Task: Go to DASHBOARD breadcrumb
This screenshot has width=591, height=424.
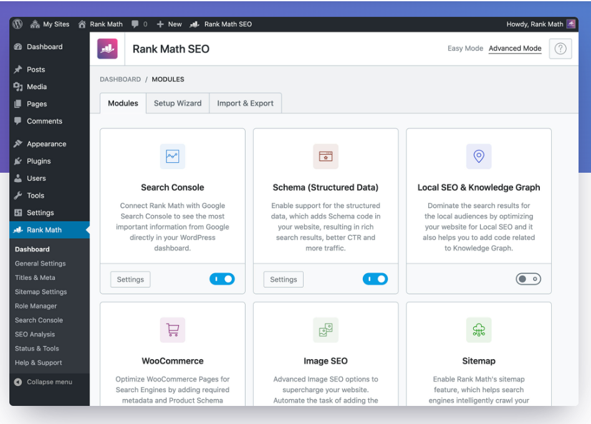Action: click(120, 79)
